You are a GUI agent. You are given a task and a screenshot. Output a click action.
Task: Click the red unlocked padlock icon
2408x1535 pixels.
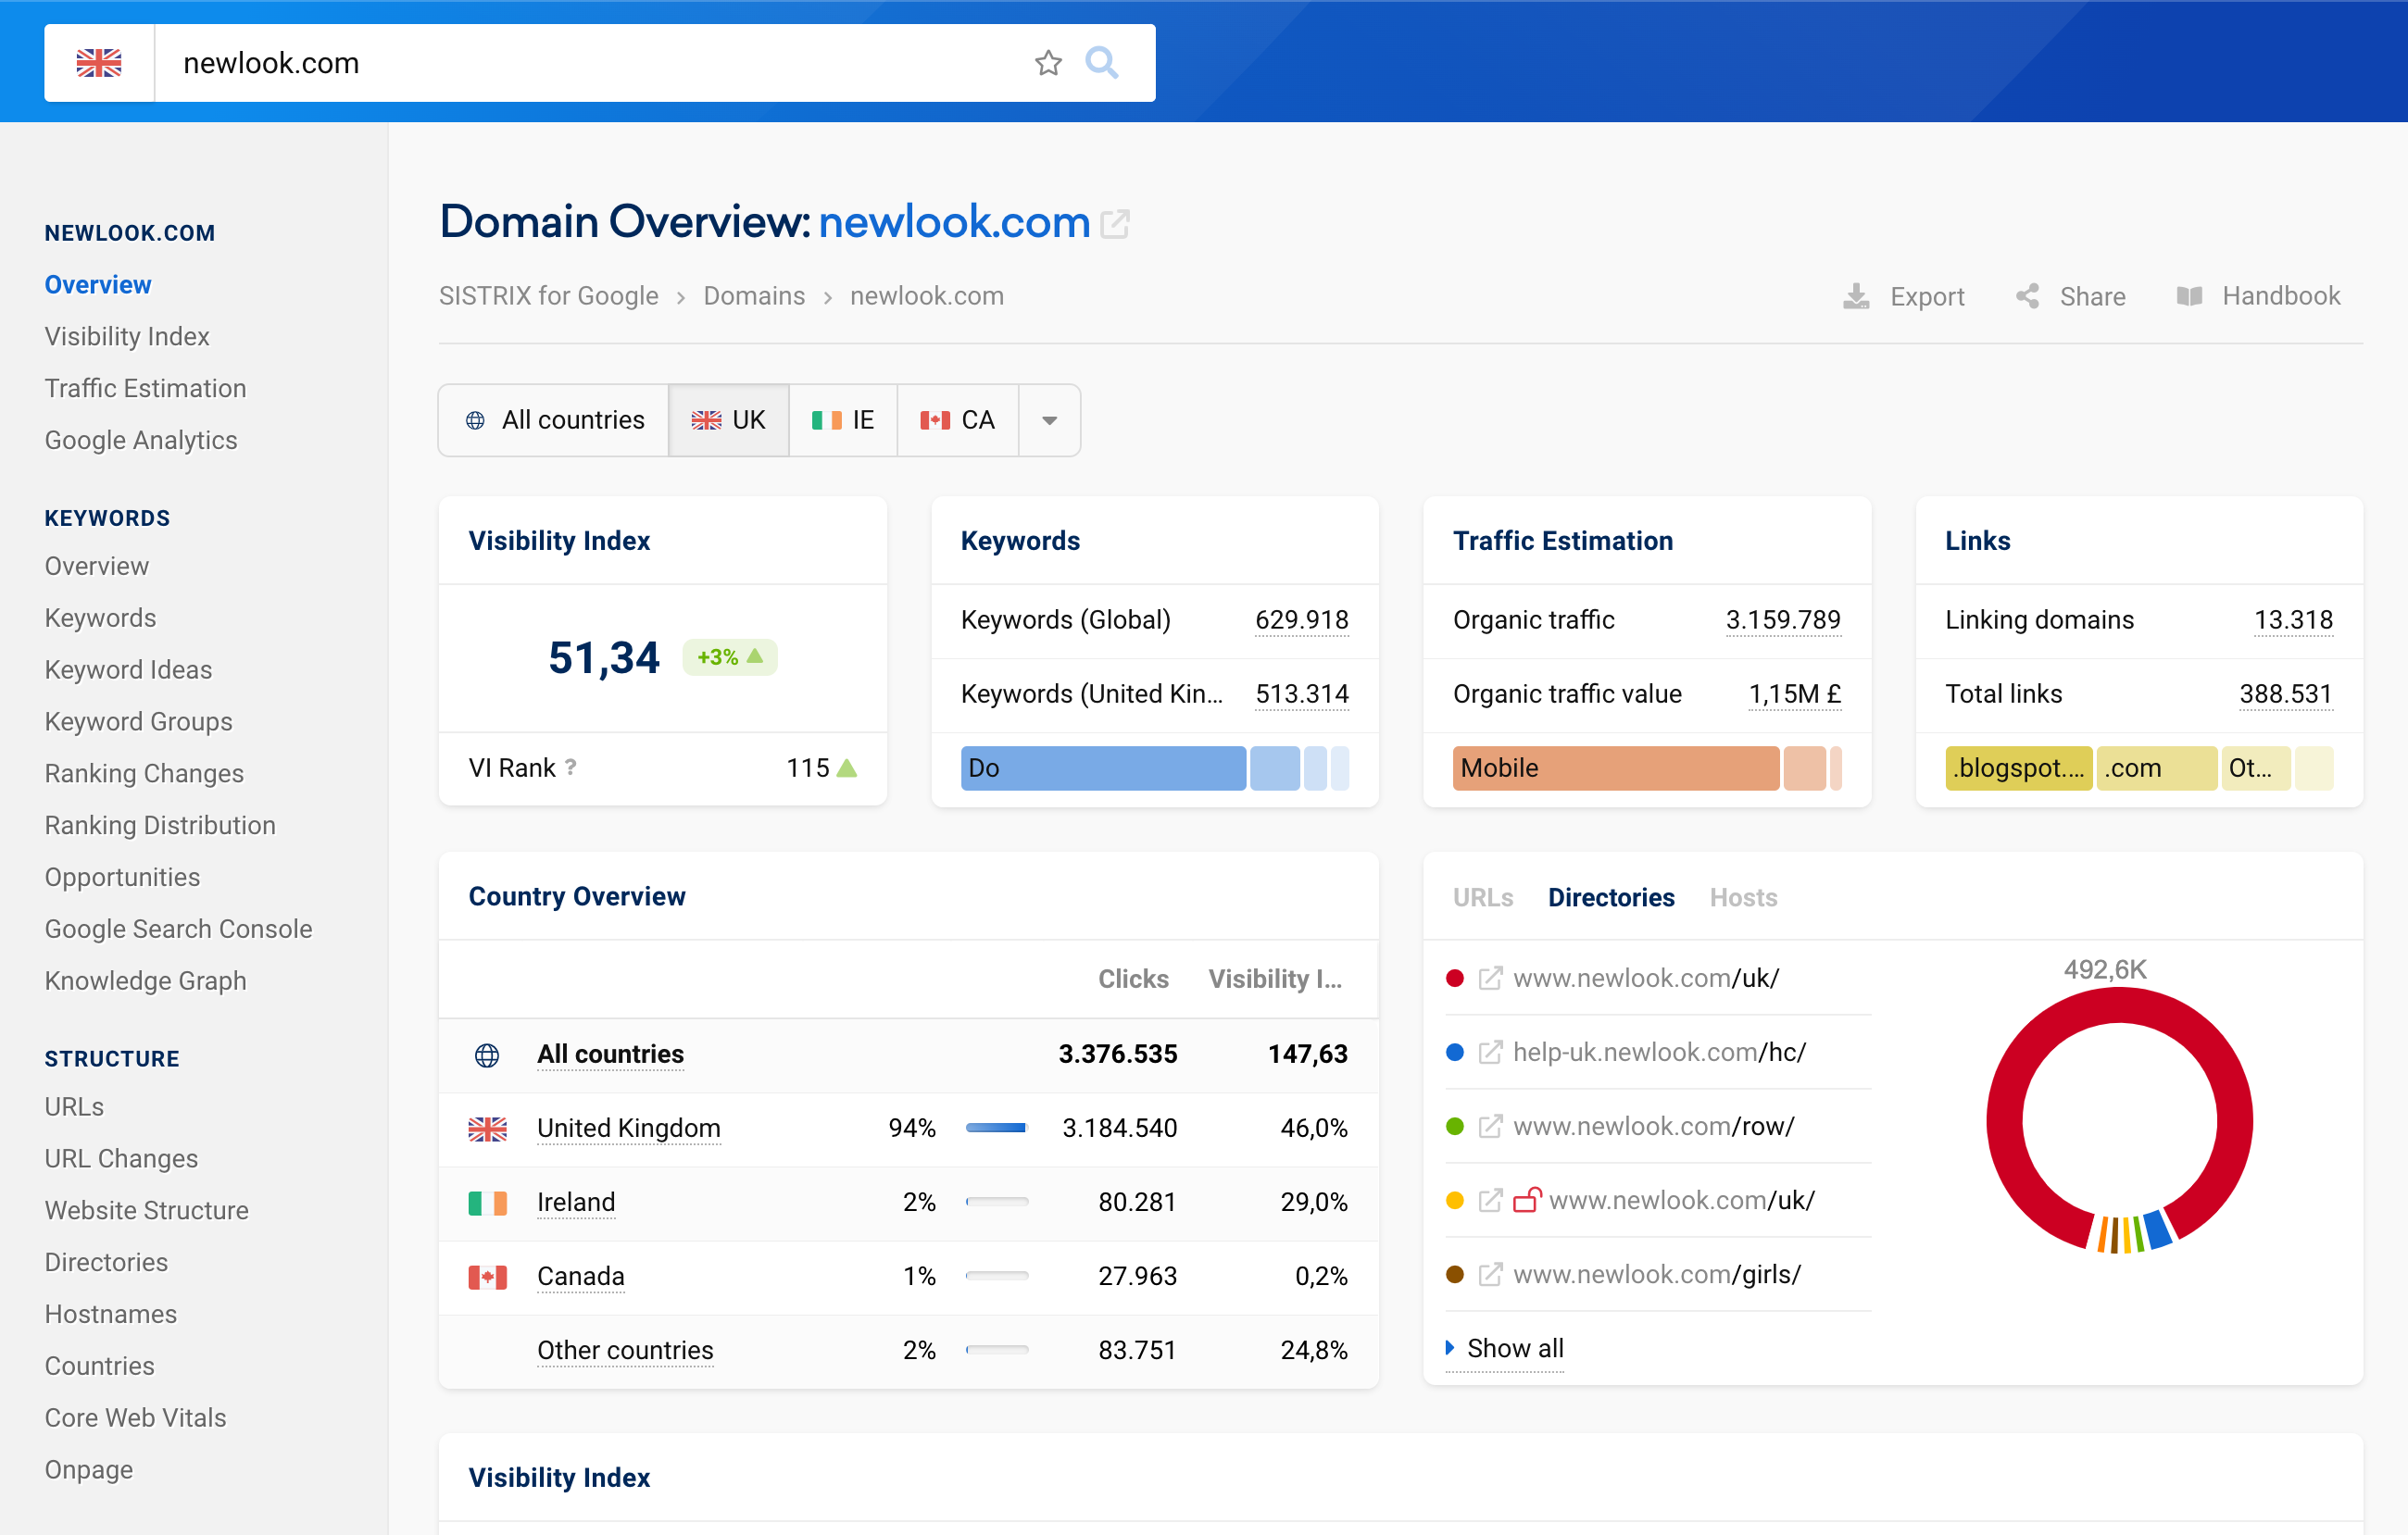pyautogui.click(x=1527, y=1199)
